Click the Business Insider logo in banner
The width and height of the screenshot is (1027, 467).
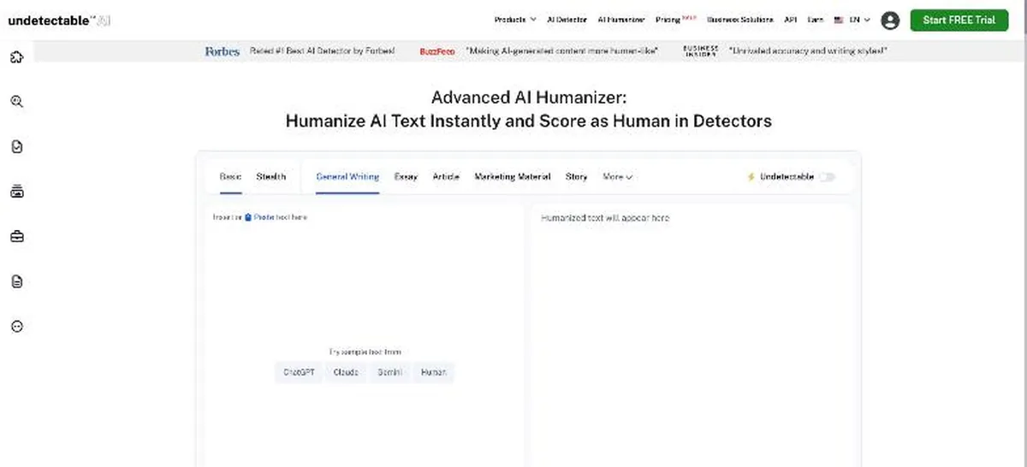point(700,51)
